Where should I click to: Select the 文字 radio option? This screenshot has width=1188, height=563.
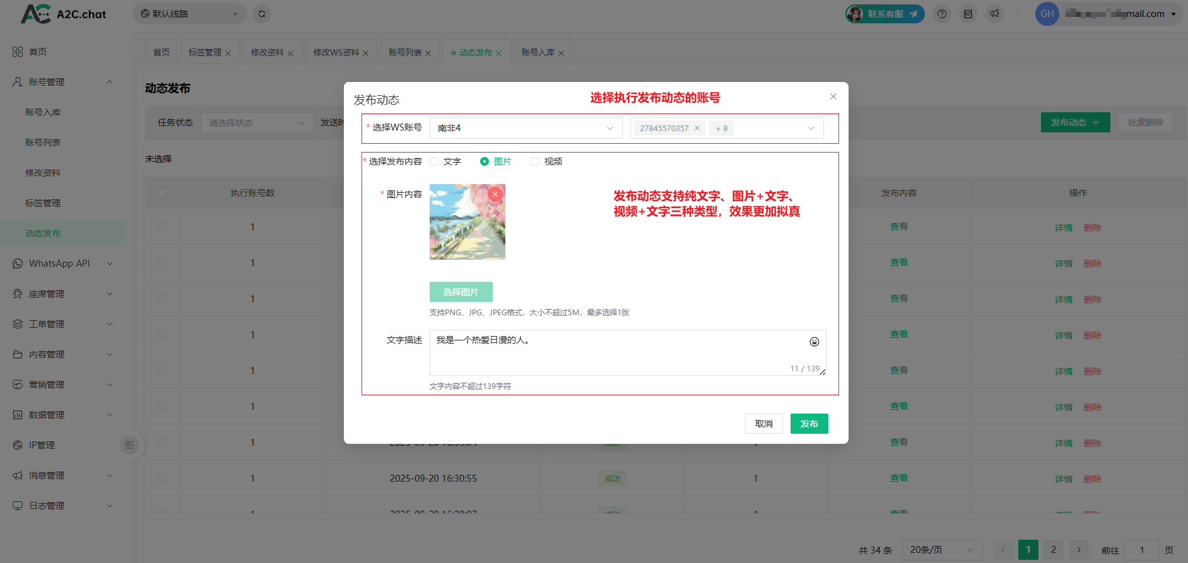(435, 162)
